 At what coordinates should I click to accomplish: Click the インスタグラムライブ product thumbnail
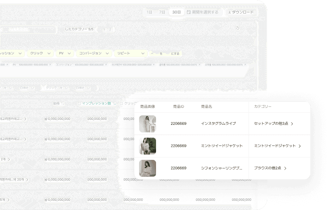pyautogui.click(x=147, y=124)
